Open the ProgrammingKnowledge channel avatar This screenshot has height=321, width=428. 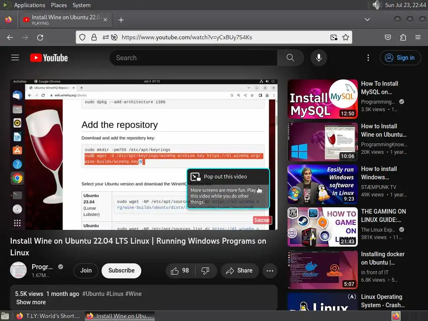point(18,270)
